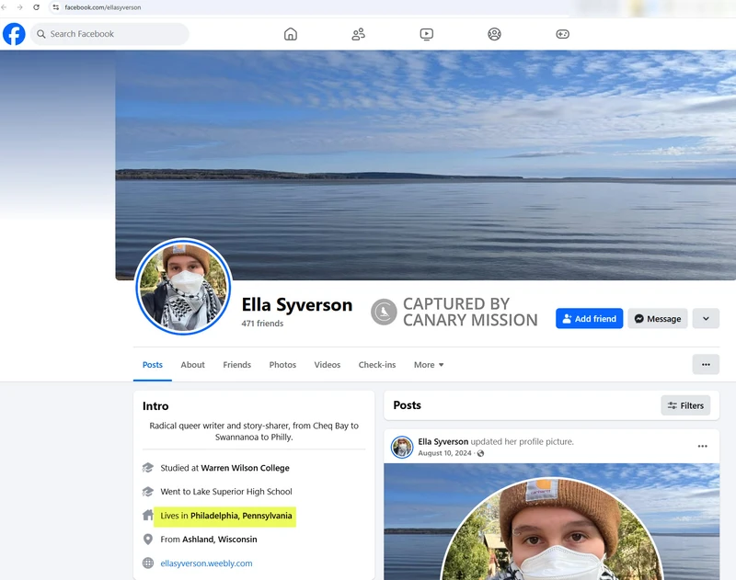Open the ellasyverson.weebly.com link
This screenshot has height=580, width=736.
(x=206, y=563)
